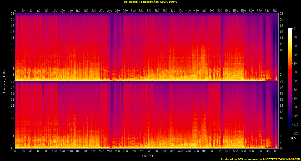Image resolution: width=301 pixels, height=161 pixels.
Task: Click the "Produced by SOX" footer text
Action: pos(232,159)
